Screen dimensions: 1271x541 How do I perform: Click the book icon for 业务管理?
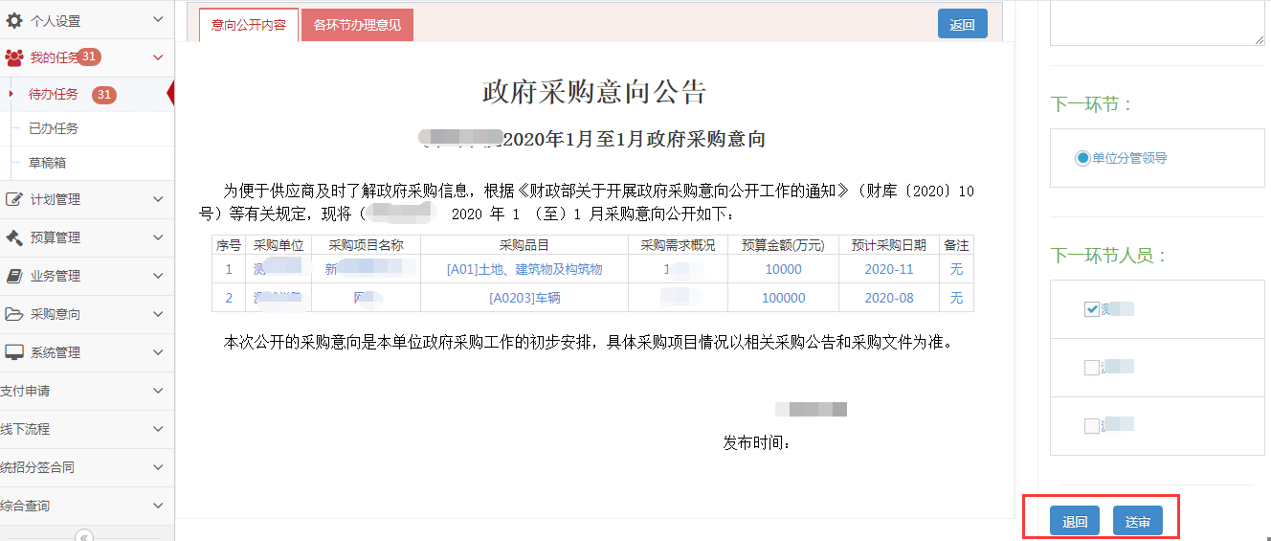click(14, 276)
